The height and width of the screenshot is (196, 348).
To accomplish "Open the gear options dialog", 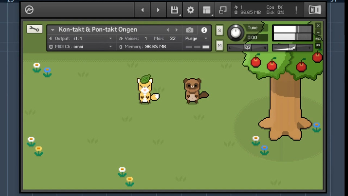I will coord(190,10).
